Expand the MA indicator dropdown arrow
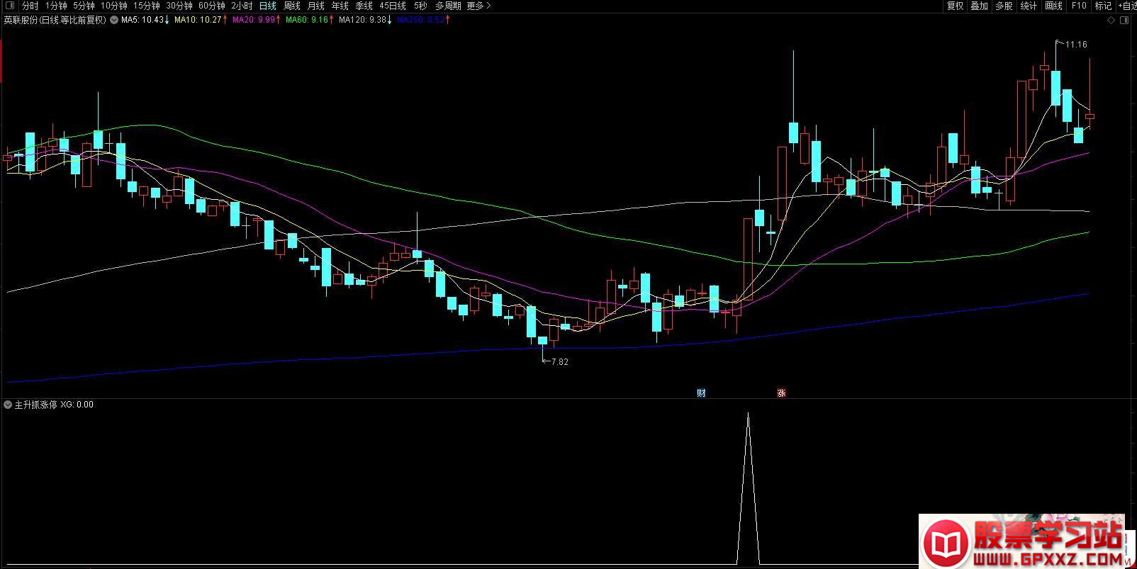Image resolution: width=1137 pixels, height=569 pixels. [114, 20]
